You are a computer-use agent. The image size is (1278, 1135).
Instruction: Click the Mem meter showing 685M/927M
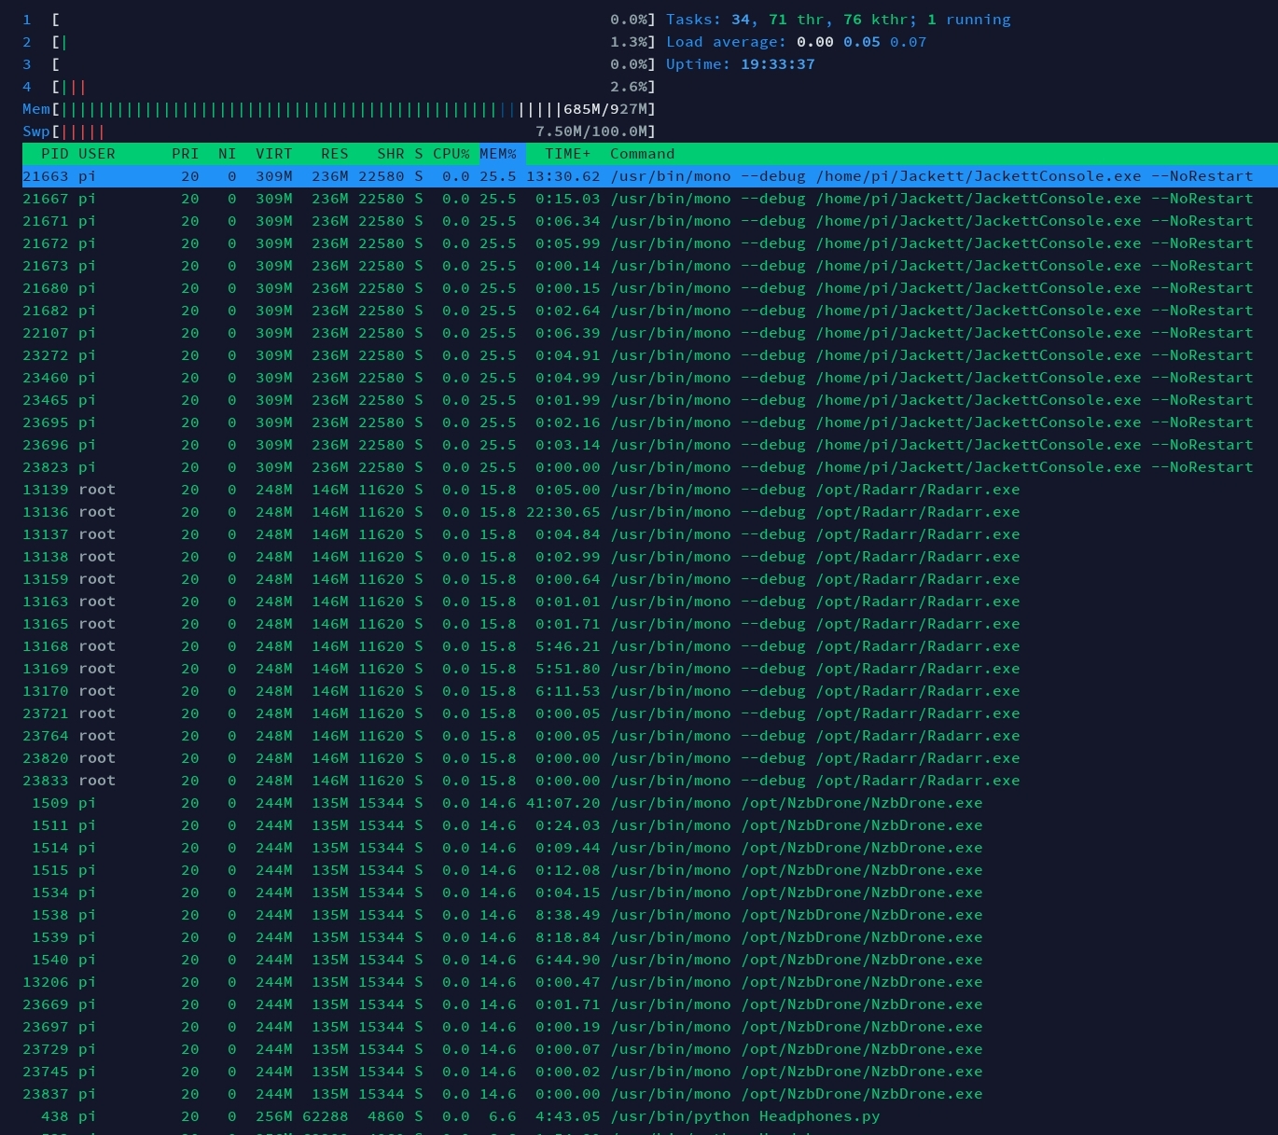pyautogui.click(x=340, y=109)
